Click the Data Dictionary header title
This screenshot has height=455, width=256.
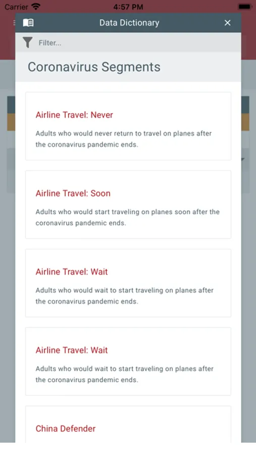click(x=129, y=23)
